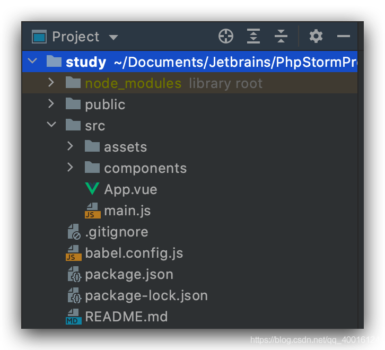The image size is (385, 350).
Task: Open the Project panel settings gear
Action: pyautogui.click(x=316, y=37)
